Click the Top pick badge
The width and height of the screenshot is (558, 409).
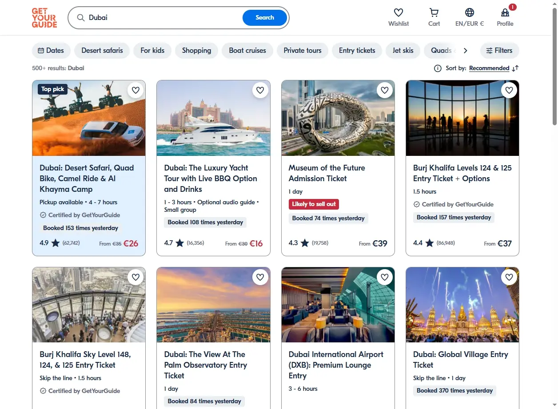[x=52, y=89]
